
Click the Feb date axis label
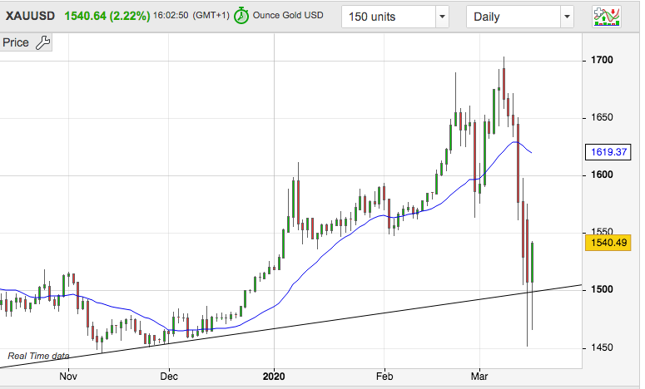(x=385, y=377)
